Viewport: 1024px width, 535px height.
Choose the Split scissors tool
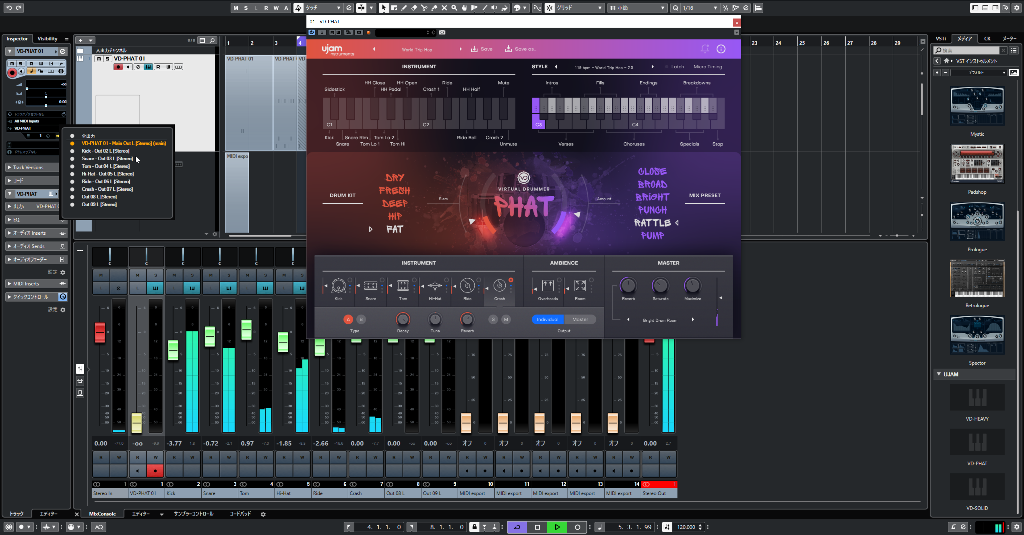(x=424, y=8)
